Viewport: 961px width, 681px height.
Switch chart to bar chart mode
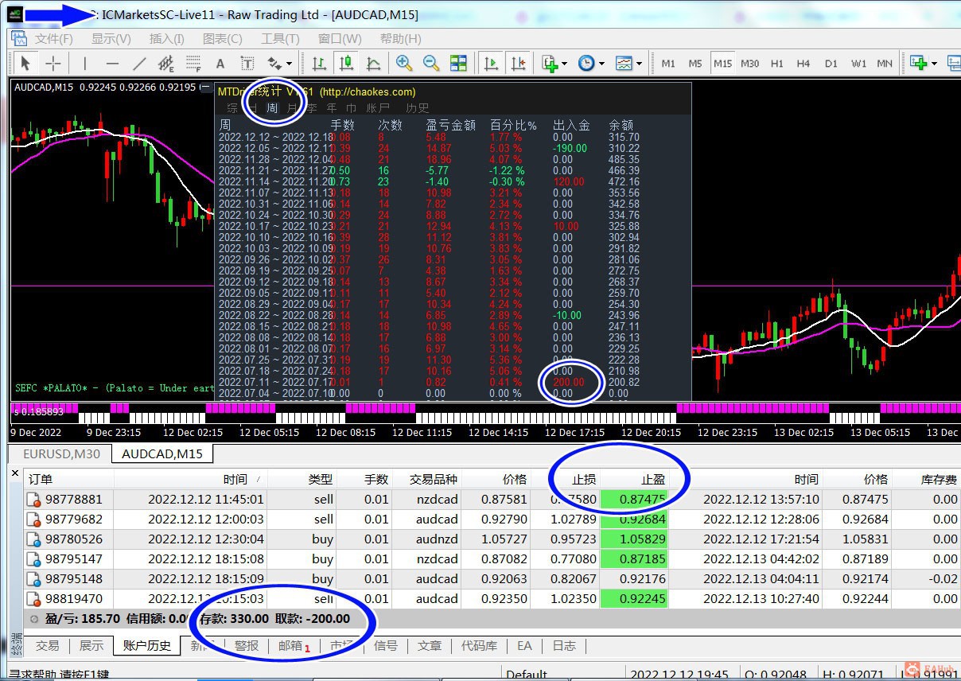(x=319, y=63)
